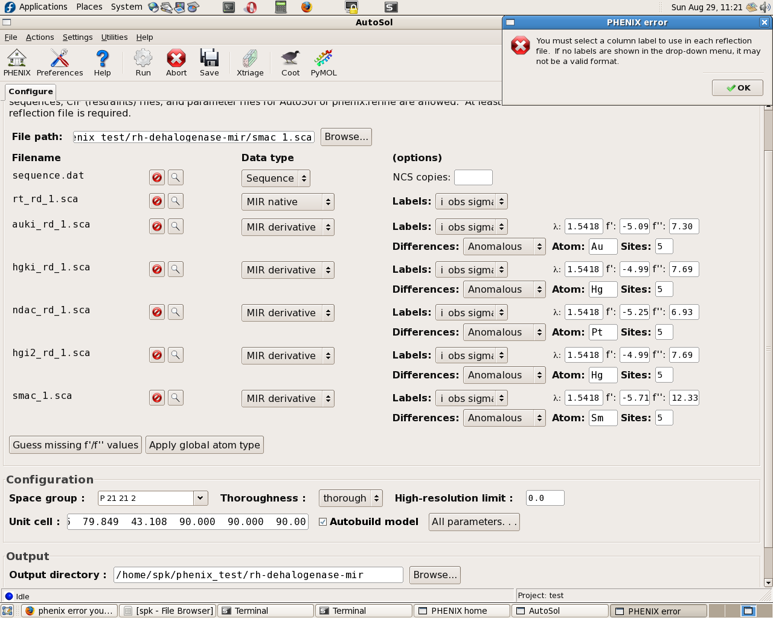Inspect smac_1.sca with its magnifier icon

point(175,398)
